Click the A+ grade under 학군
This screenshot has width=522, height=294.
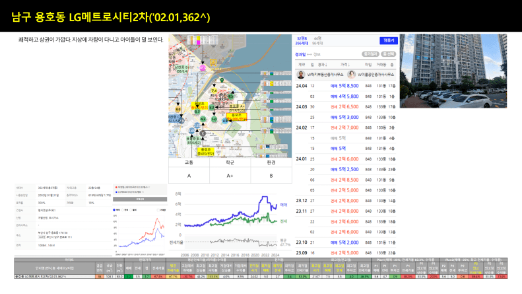pos(230,176)
